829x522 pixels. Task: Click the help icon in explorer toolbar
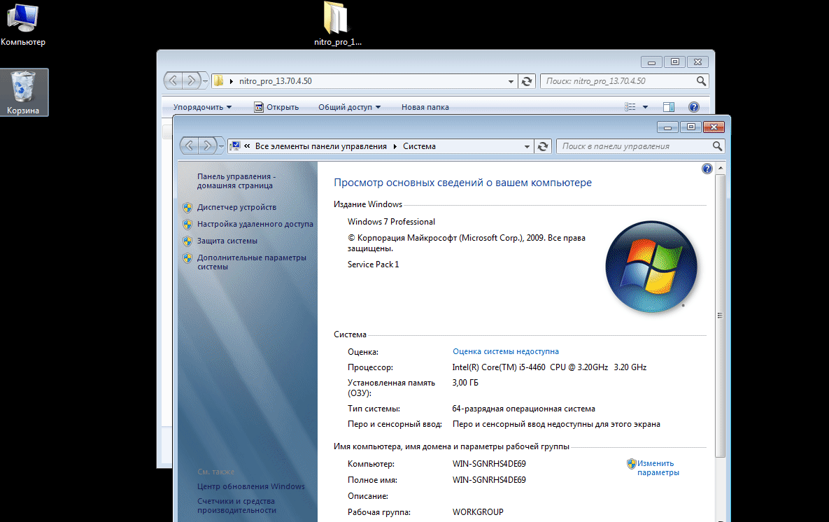pos(694,107)
